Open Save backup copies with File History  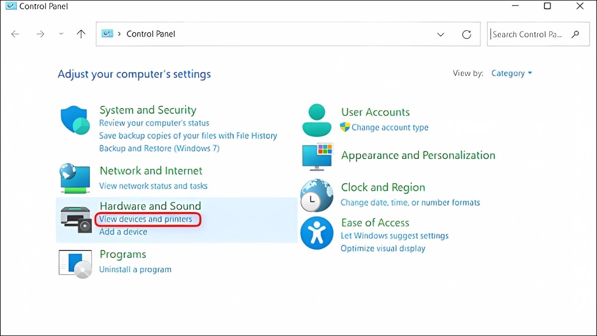(188, 135)
